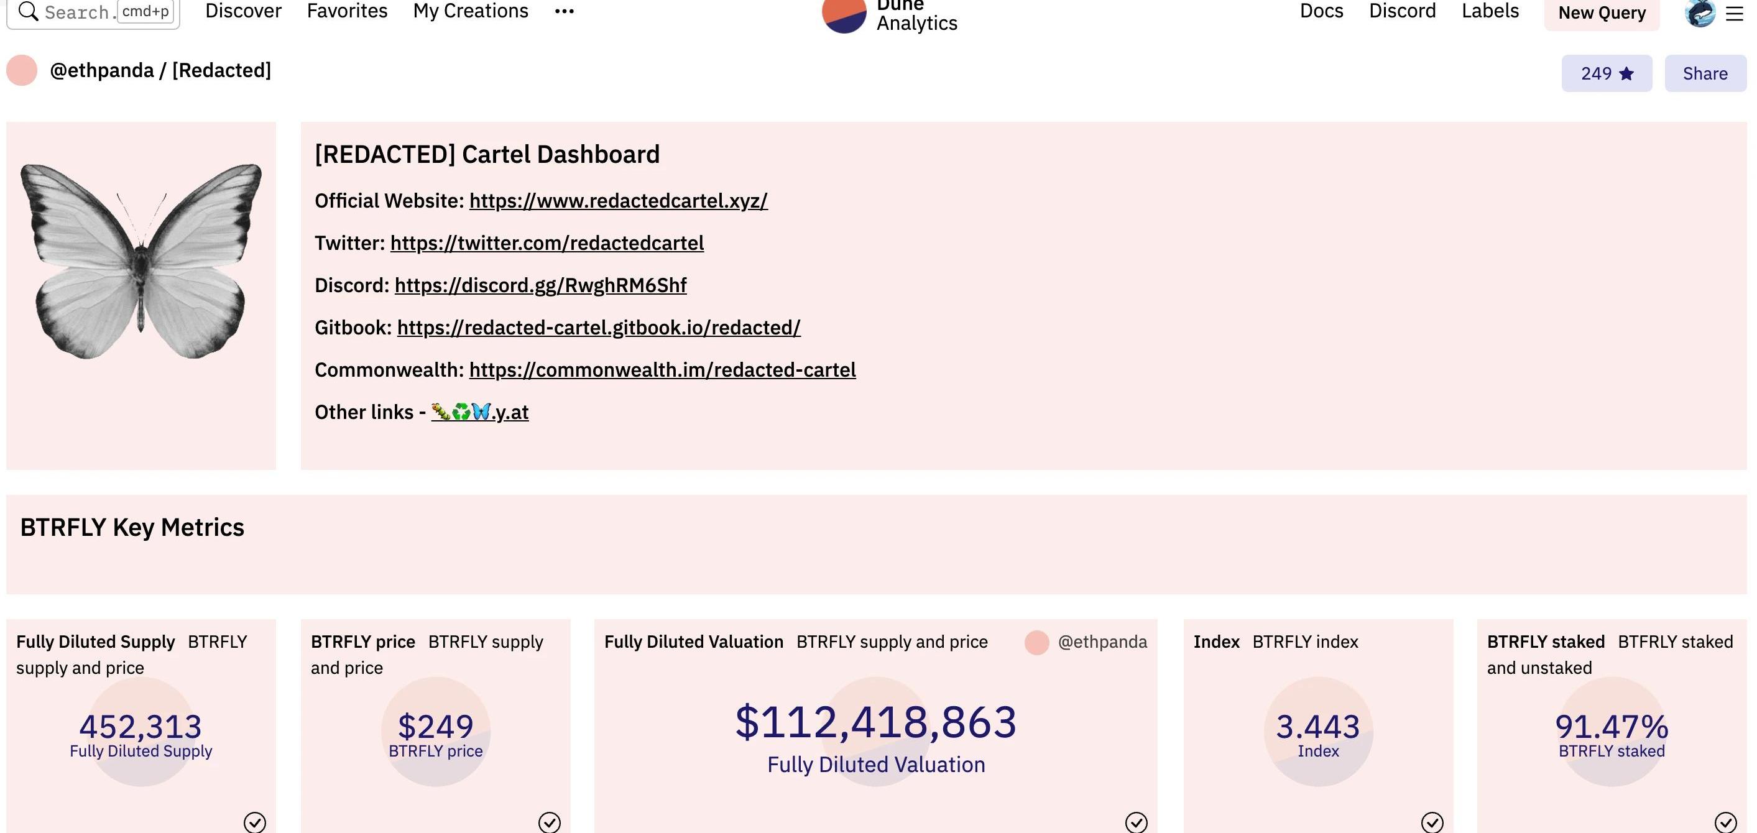
Task: Click checkmark icon on BTRFLY price card
Action: click(x=550, y=822)
